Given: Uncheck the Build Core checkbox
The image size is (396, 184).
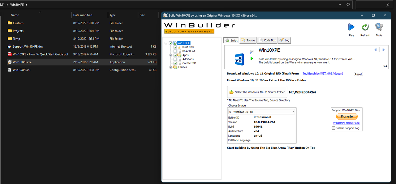Looking at the screenshot, I should (175, 47).
